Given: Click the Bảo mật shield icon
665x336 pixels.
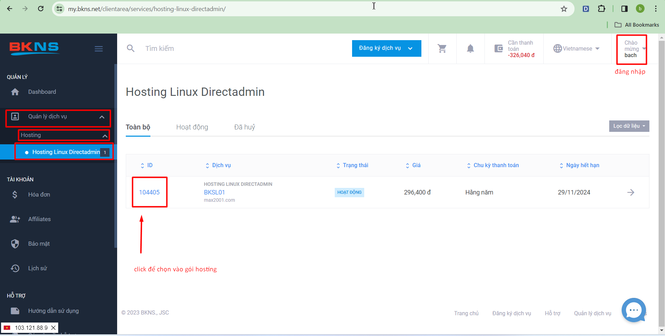Looking at the screenshot, I should tap(15, 244).
